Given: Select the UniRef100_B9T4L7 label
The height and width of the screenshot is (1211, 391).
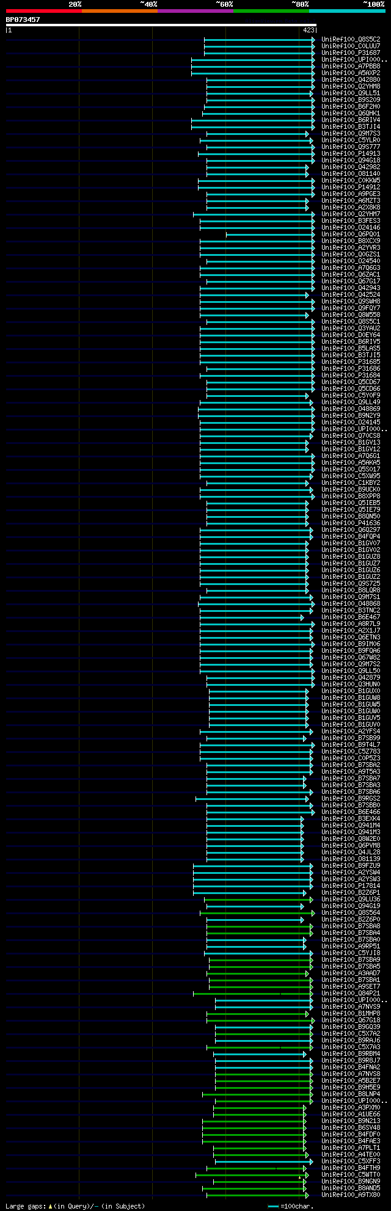Looking at the screenshot, I should [x=351, y=744].
